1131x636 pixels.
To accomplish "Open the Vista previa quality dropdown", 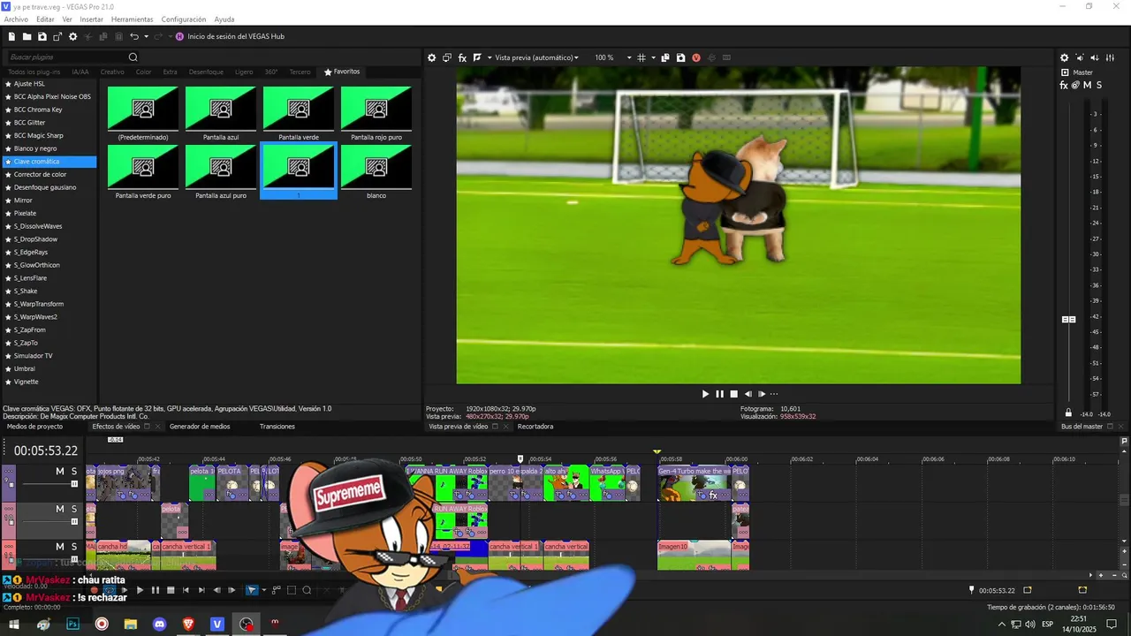I will point(537,57).
